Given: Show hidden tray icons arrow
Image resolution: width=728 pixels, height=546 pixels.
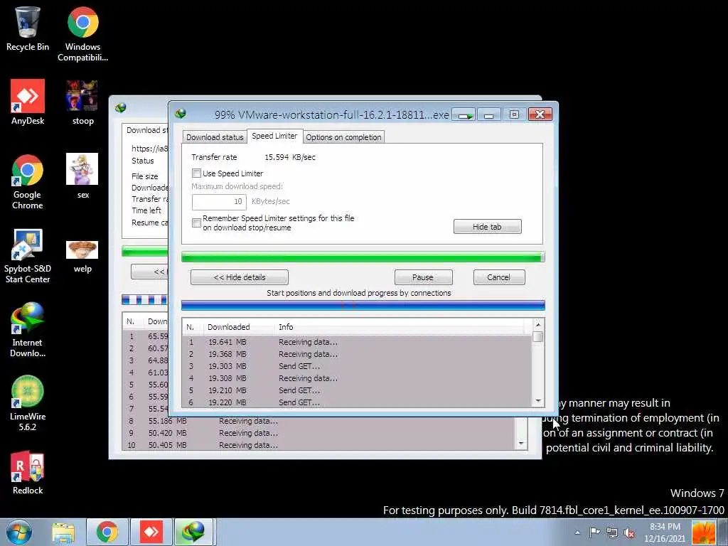Looking at the screenshot, I should 577,533.
